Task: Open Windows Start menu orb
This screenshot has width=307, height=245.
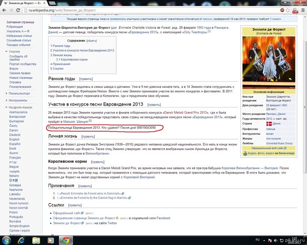Action: (x=6, y=240)
